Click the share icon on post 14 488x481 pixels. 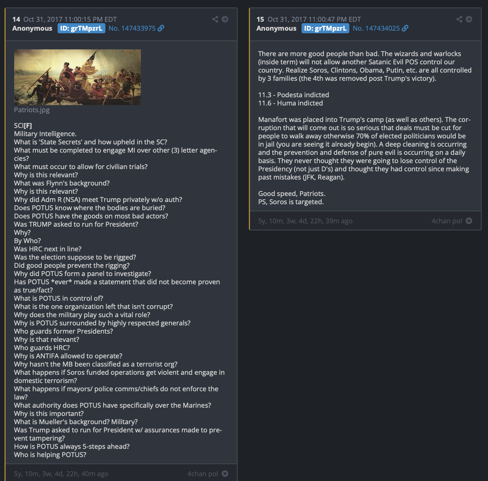215,19
